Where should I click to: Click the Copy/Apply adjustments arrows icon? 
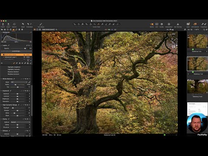[x=204, y=24]
